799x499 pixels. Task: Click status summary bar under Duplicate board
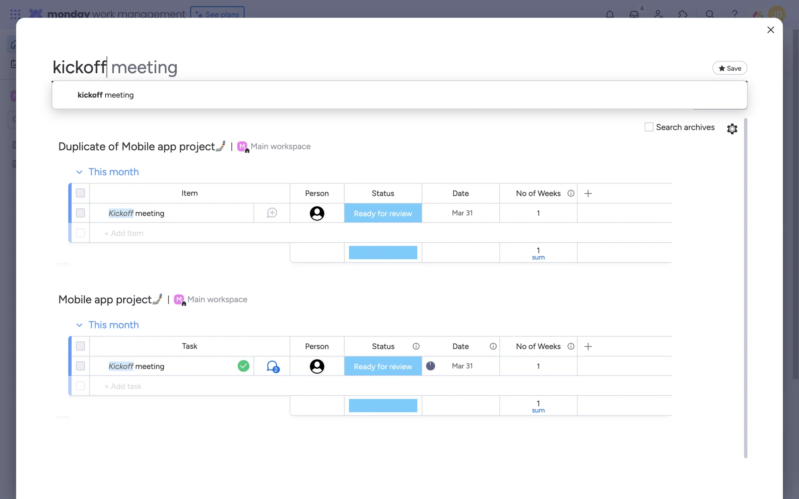[x=383, y=252]
